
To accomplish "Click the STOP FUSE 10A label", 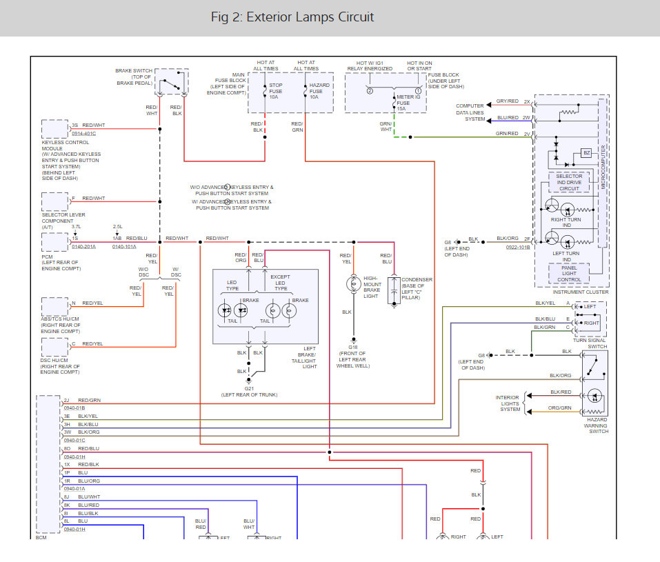I will (x=276, y=91).
